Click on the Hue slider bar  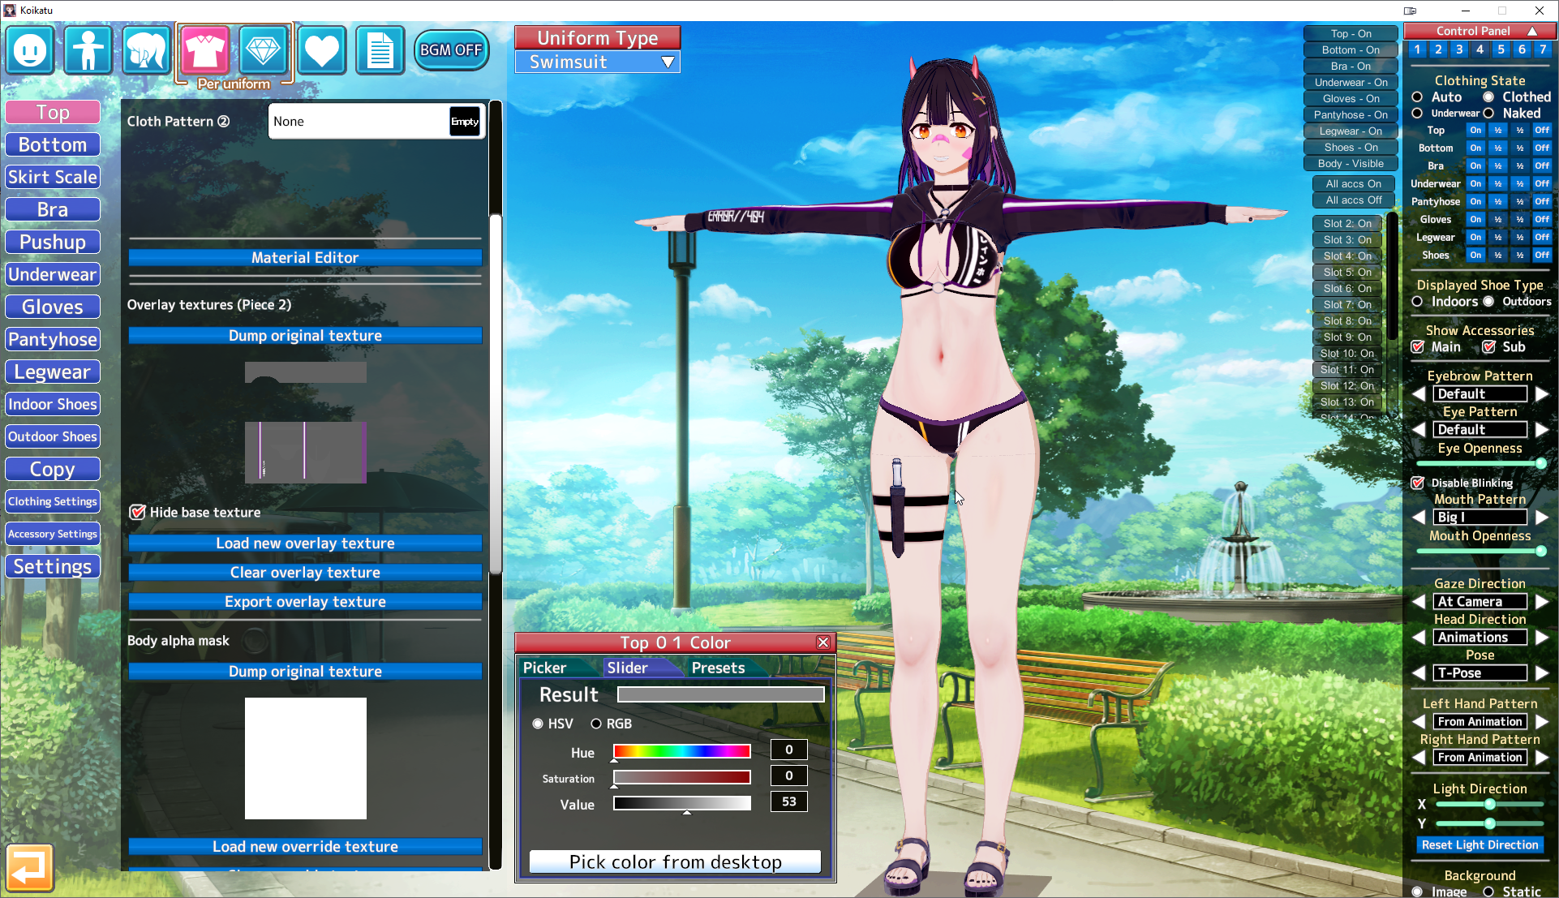(x=681, y=750)
